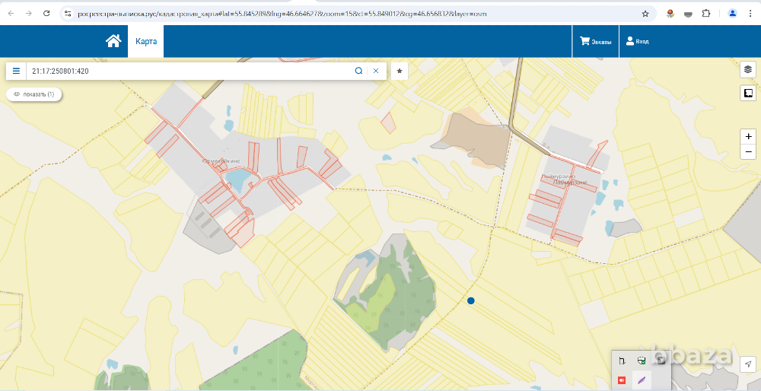The width and height of the screenshot is (761, 391).
Task: Open the Карта tab
Action: pos(145,42)
